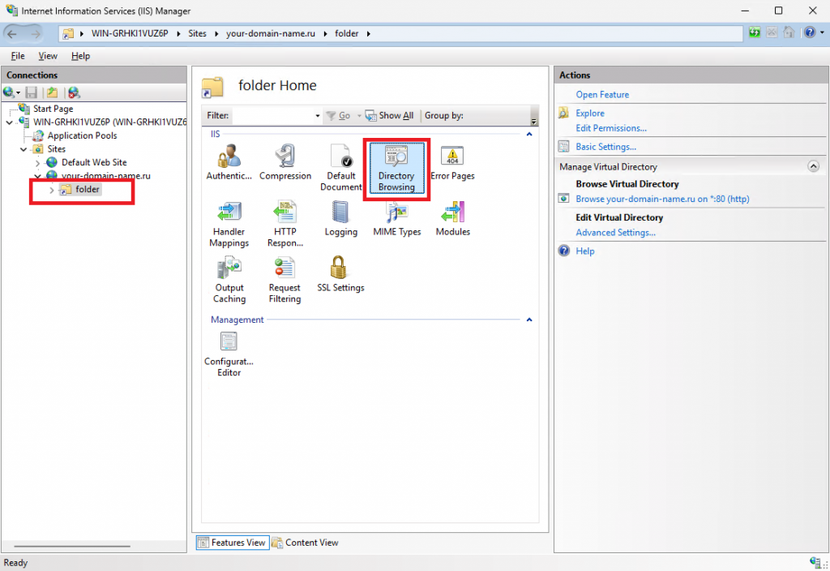
Task: Open the Logging feature icon
Action: coord(341,219)
